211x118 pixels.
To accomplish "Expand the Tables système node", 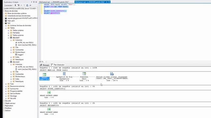I will click(9, 30).
